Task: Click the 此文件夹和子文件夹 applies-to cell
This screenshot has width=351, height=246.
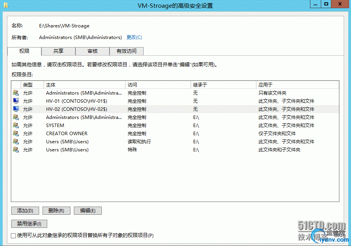Action: point(279,150)
